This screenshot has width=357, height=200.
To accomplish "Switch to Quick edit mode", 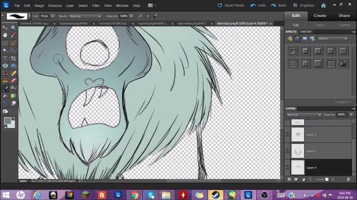I will click(x=320, y=25).
